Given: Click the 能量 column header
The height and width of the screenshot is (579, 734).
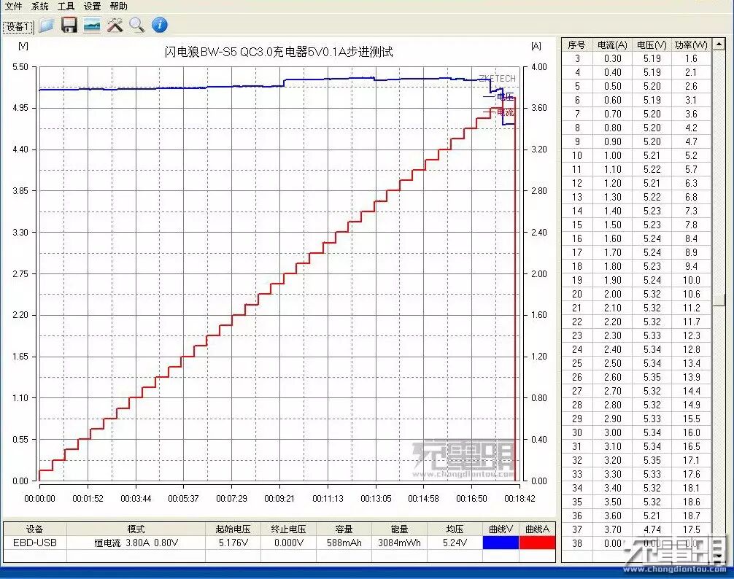Looking at the screenshot, I should (399, 529).
